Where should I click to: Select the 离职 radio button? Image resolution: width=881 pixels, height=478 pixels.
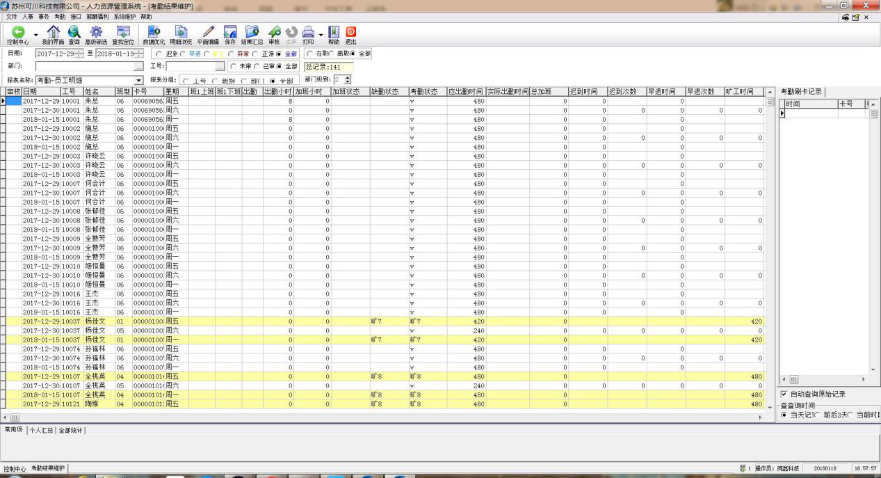331,54
